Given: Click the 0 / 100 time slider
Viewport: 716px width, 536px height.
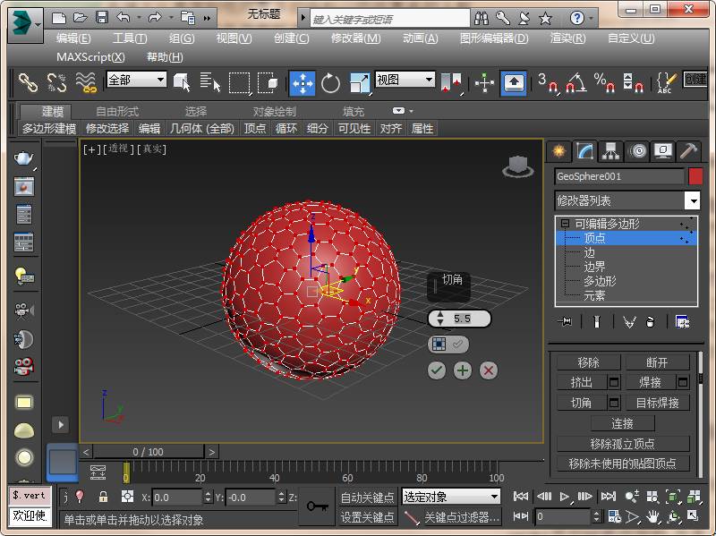Looking at the screenshot, I should coord(148,452).
